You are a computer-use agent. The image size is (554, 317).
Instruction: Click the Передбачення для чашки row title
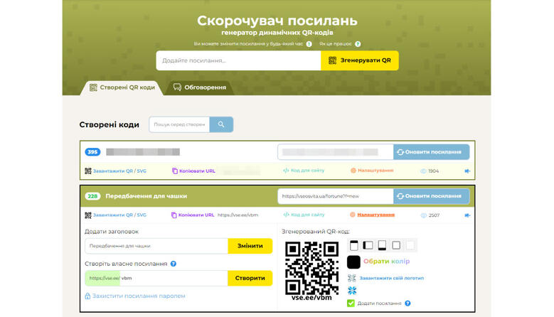(147, 196)
